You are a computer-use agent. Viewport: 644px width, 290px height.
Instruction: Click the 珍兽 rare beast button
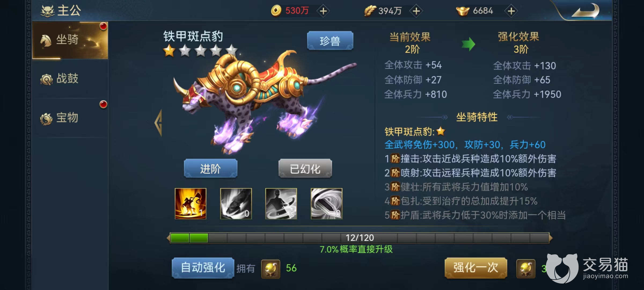[x=330, y=41]
